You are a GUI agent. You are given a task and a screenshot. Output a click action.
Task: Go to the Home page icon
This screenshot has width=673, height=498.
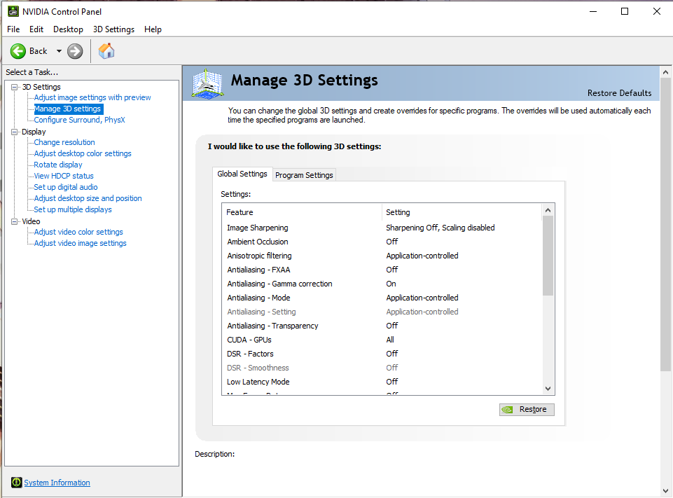coord(106,50)
